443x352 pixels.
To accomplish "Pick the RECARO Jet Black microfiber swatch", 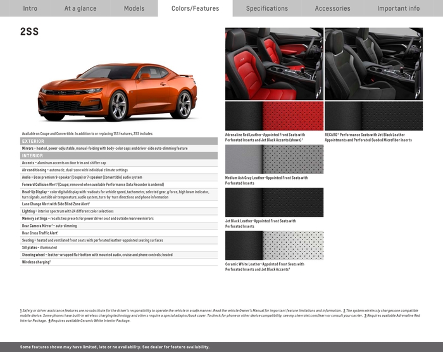I will [x=373, y=116].
